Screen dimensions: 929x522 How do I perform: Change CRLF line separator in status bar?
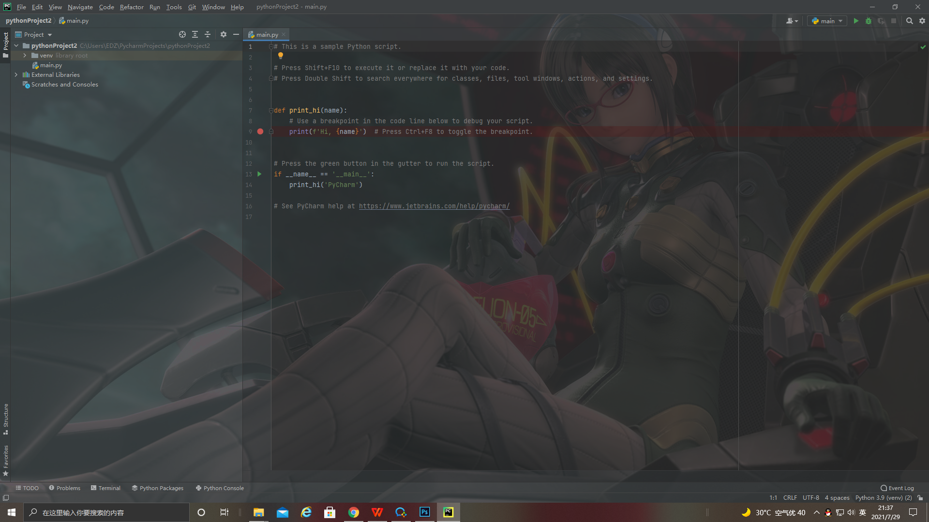790,497
